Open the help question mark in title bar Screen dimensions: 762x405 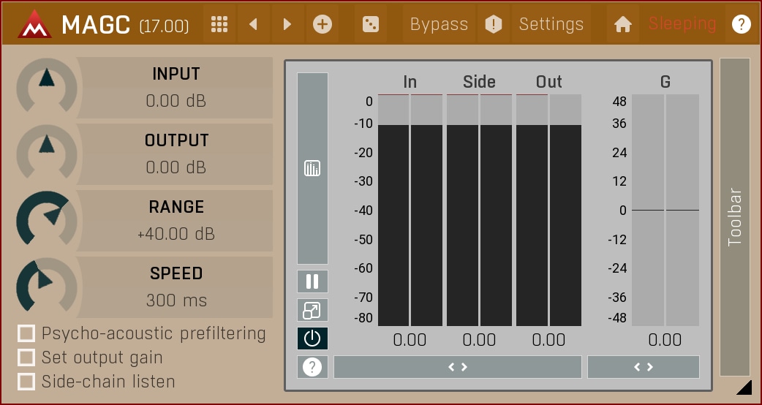click(741, 24)
